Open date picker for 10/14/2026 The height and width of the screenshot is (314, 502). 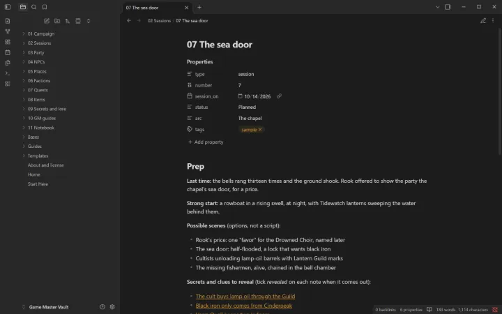coord(240,96)
